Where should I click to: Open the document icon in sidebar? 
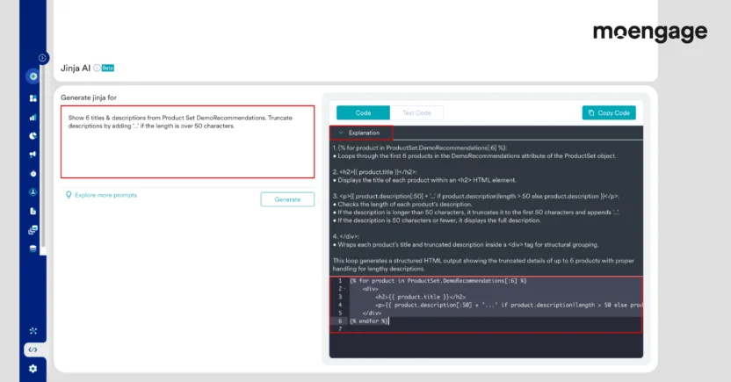(33, 211)
